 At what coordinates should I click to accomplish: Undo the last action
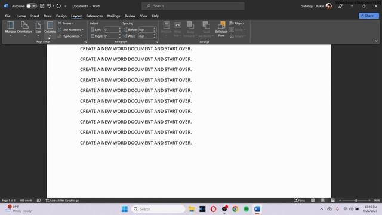[49, 6]
